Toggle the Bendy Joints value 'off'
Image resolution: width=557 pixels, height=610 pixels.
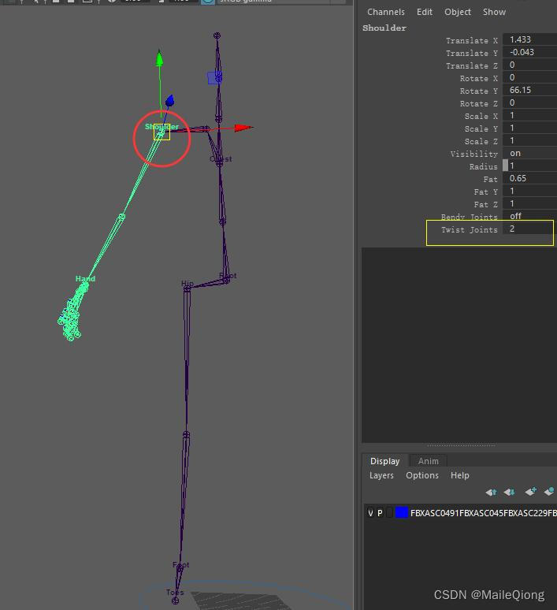(529, 216)
